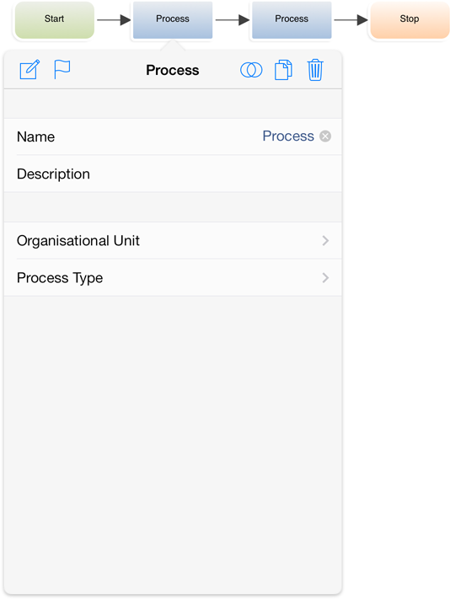Tap the edit pencil icon in popover header
The width and height of the screenshot is (450, 599).
[29, 70]
